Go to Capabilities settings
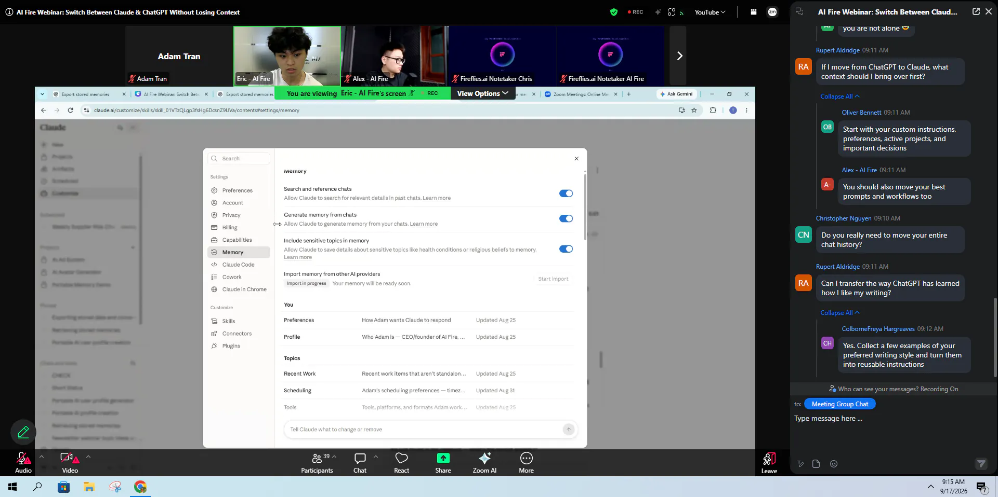Viewport: 998px width, 497px height. (x=238, y=240)
